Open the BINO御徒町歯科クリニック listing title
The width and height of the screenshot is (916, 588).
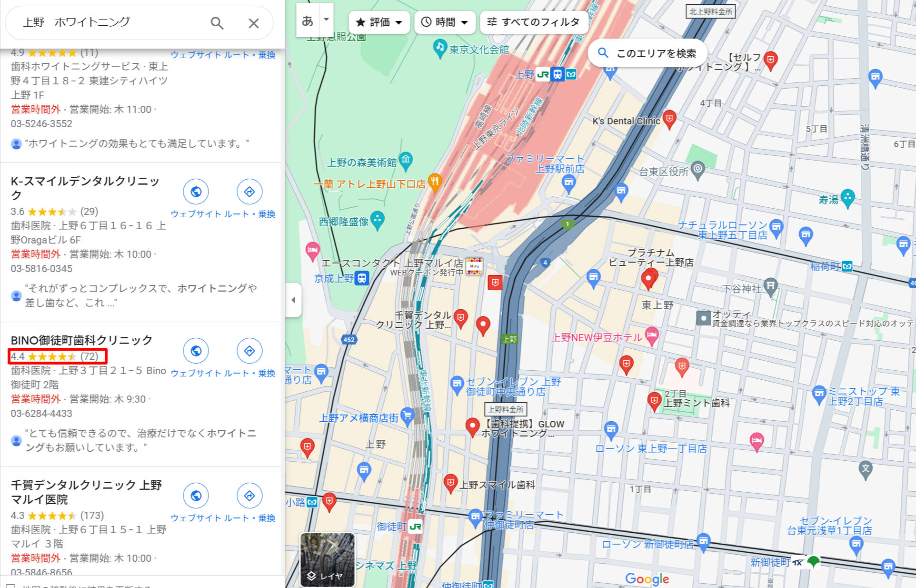click(81, 340)
